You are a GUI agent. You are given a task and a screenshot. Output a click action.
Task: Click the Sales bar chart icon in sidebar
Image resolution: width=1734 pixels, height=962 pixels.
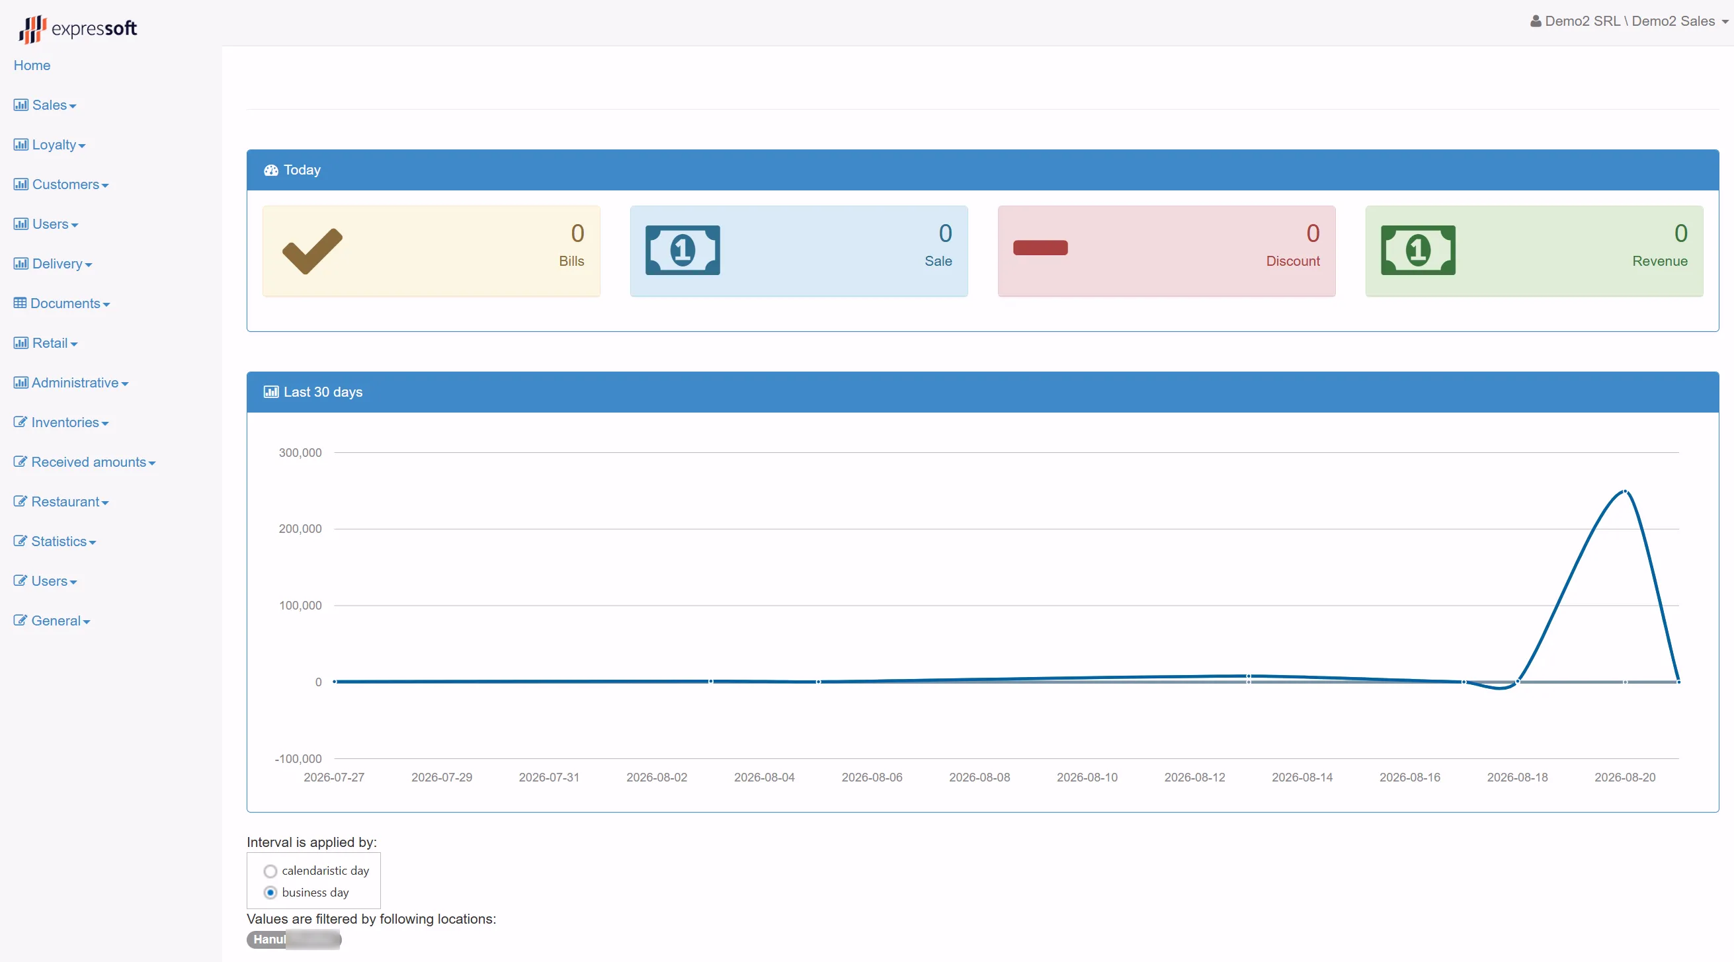pyautogui.click(x=21, y=105)
